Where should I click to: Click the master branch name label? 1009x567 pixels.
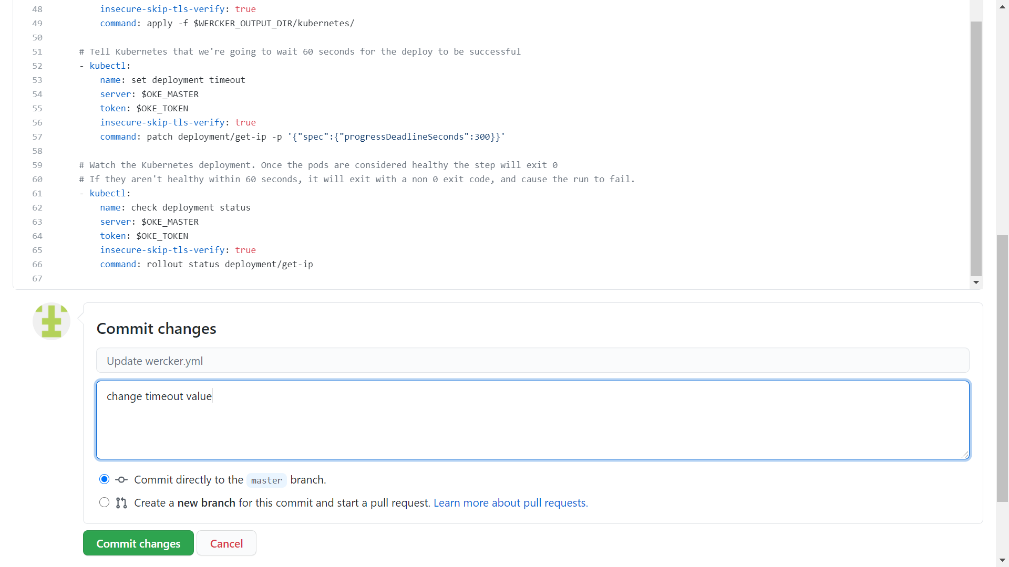(266, 480)
